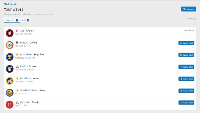The height and width of the screenshot is (113, 200).
Task: Open MarcoPixel's trophy avatar
Action: click(10, 57)
